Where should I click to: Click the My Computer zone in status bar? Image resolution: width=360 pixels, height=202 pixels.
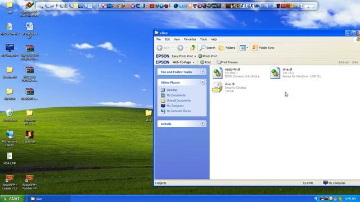(334, 183)
